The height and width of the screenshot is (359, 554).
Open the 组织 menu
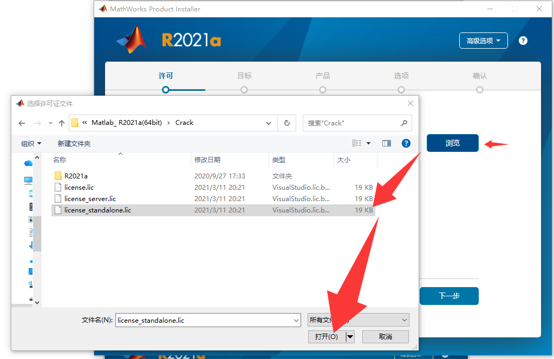31,143
